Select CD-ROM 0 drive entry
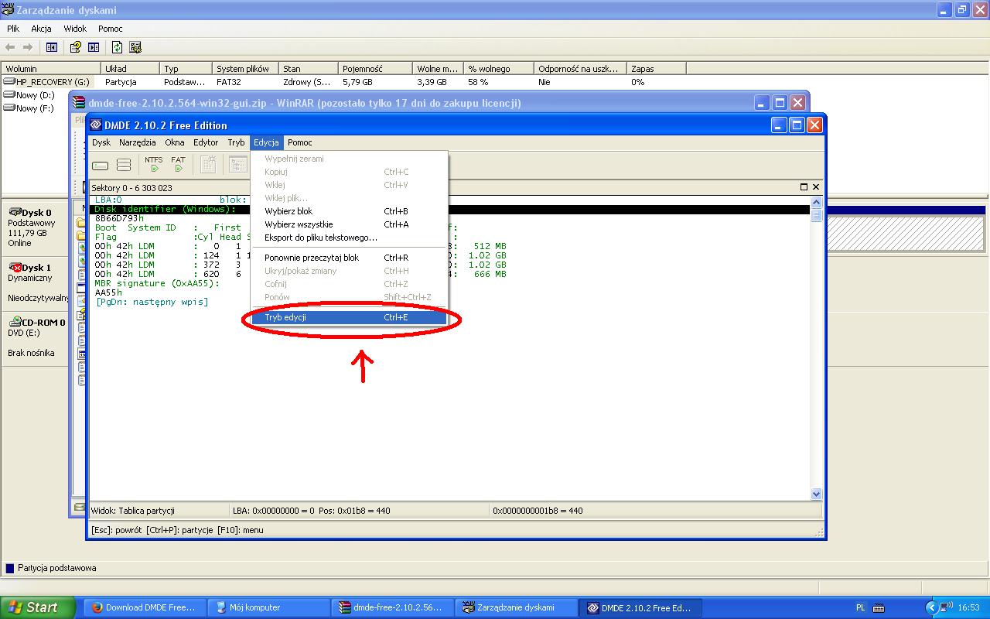Image resolution: width=990 pixels, height=619 pixels. click(x=35, y=337)
